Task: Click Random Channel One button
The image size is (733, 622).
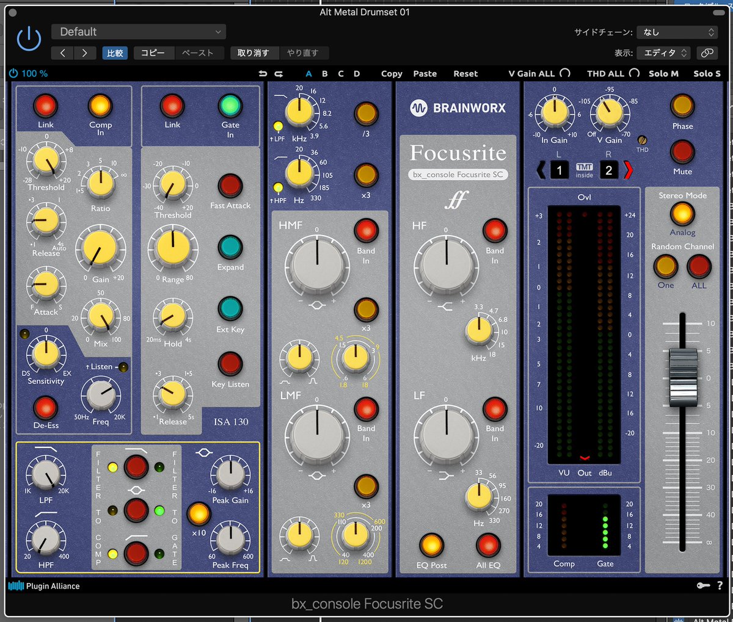Action: (666, 267)
